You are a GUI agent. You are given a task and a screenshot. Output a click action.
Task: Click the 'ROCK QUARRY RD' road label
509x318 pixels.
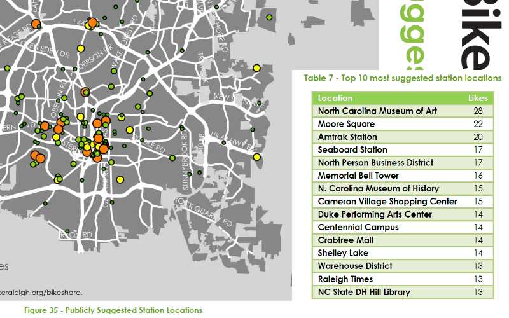pos(204,212)
